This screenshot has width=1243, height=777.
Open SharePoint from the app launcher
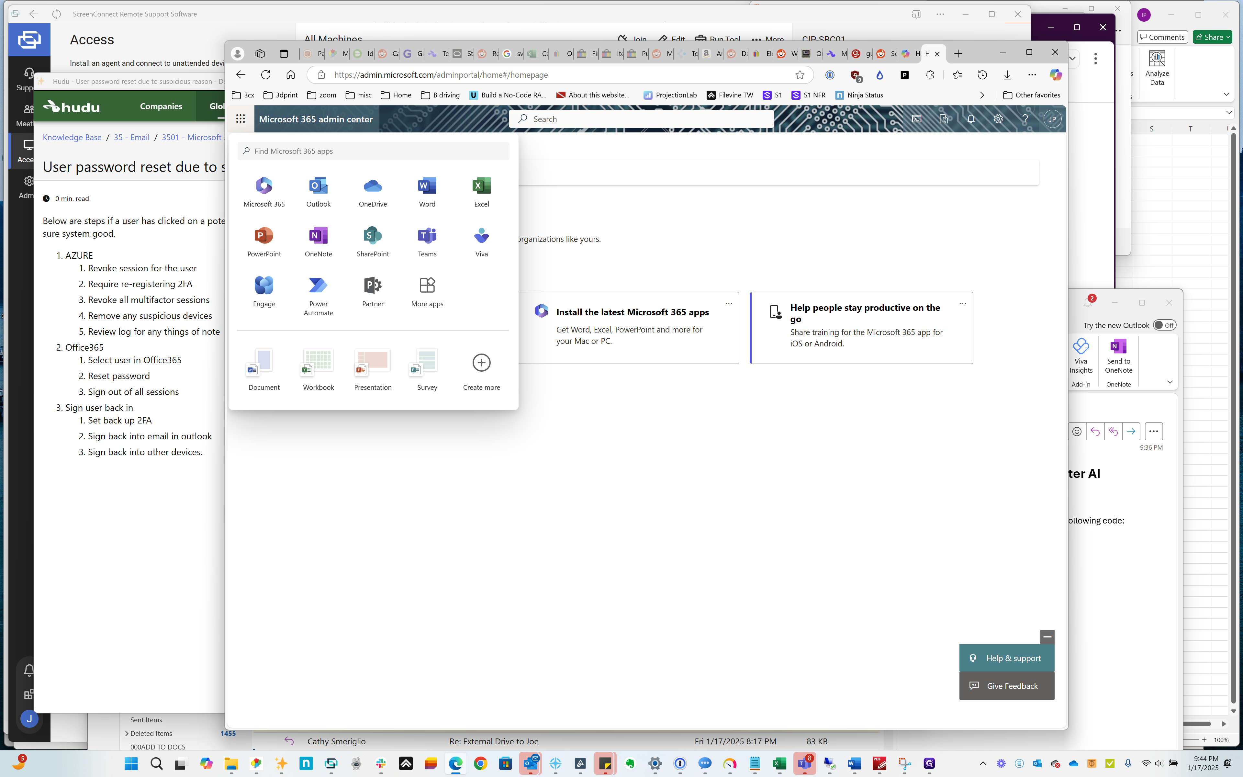coord(373,241)
